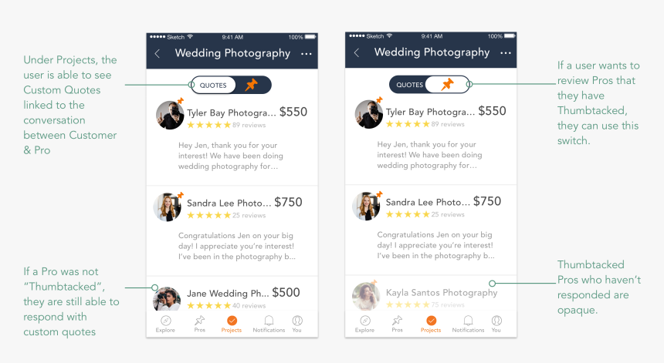Select the QUOTES segment on left phone
The image size is (664, 363).
213,85
